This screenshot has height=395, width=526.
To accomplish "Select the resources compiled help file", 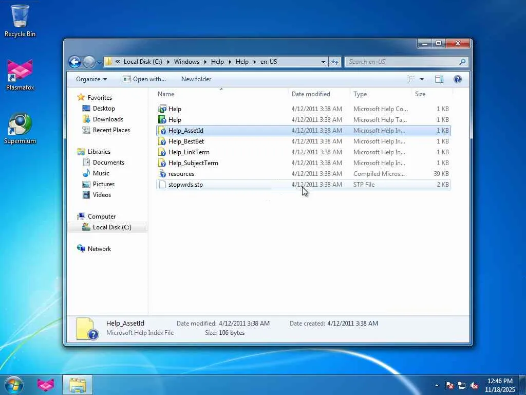I will 304,174.
